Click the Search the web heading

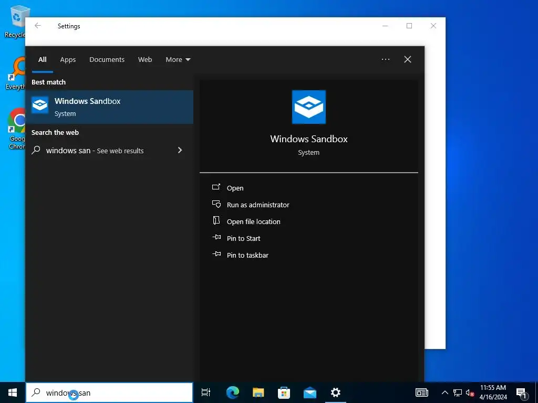click(x=55, y=133)
